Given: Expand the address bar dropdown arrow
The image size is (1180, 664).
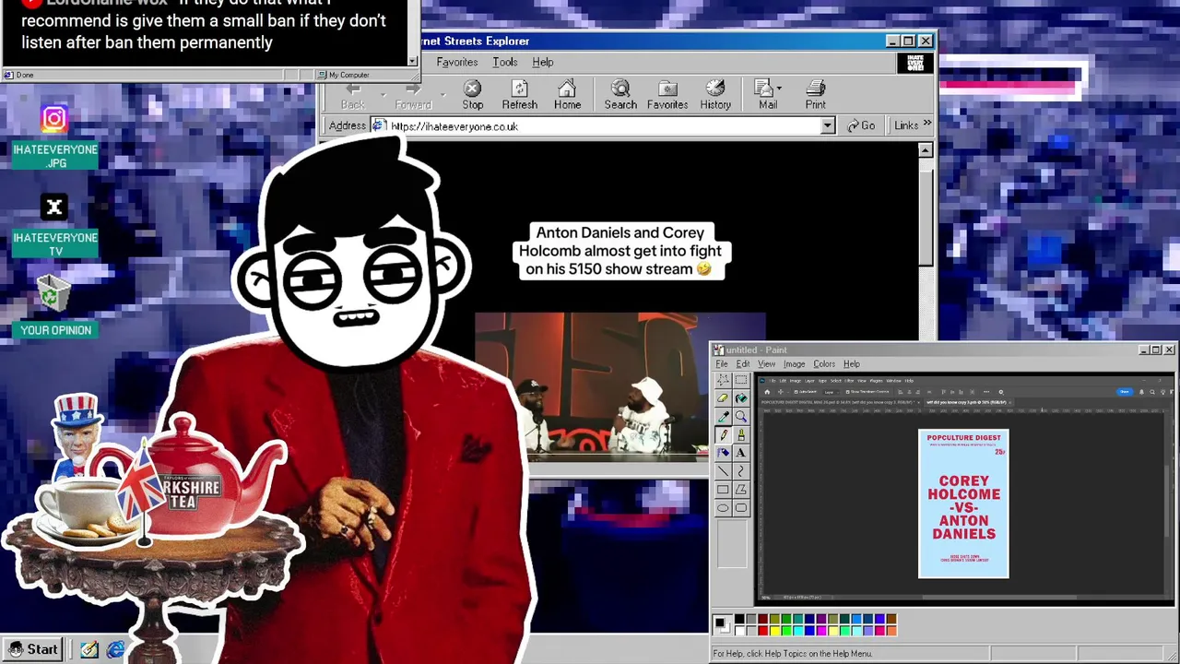Looking at the screenshot, I should click(828, 126).
